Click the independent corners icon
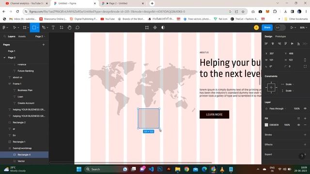The height and width of the screenshot is (174, 310). tap(305, 67)
